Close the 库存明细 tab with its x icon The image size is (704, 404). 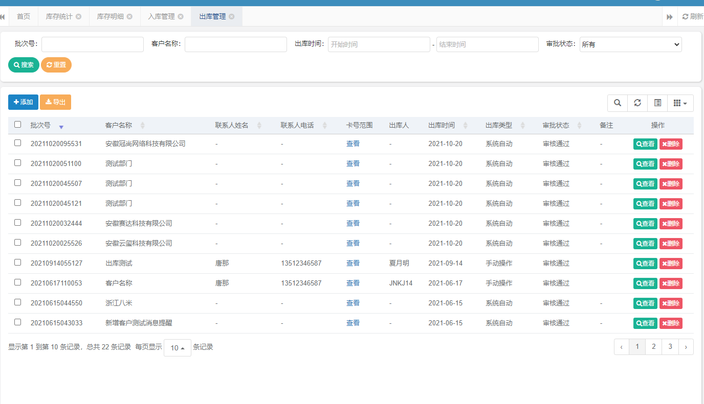129,16
